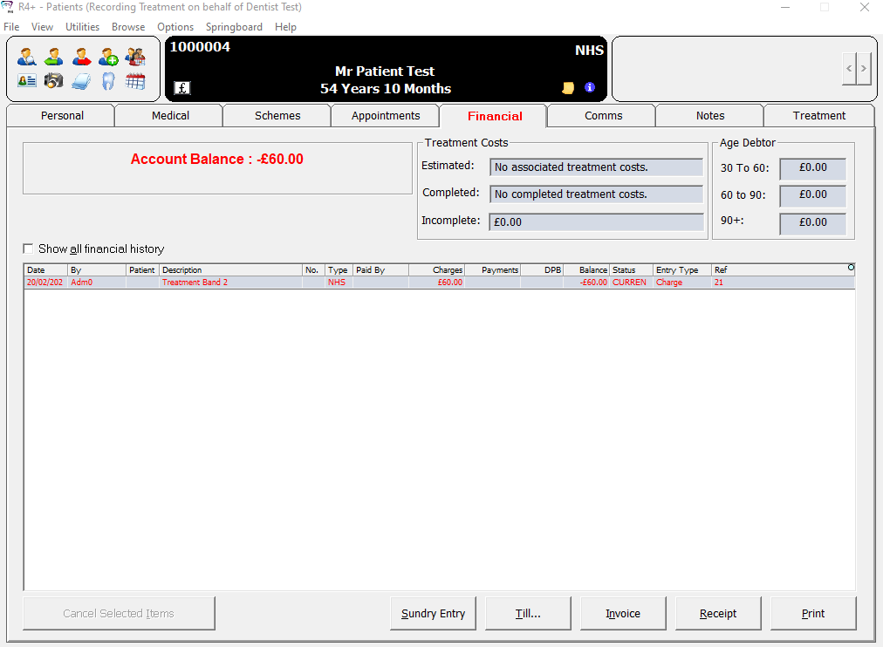Click the Completed treatment costs field
Screen dimensions: 883x647
(596, 194)
